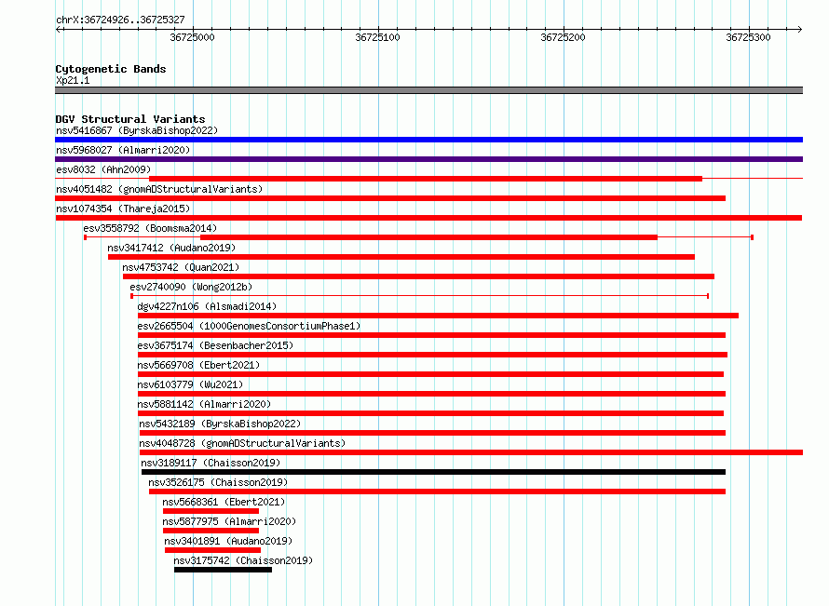The image size is (829, 606).
Task: Click nsv5881142 (Almarri2020) label
Action: 204,404
